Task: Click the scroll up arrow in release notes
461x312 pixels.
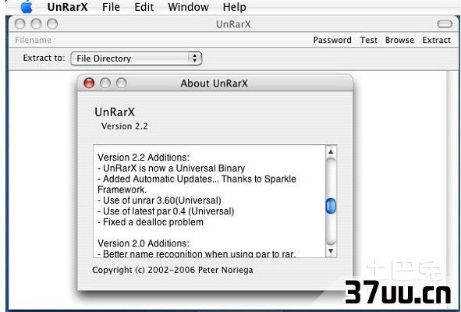Action: [331, 152]
